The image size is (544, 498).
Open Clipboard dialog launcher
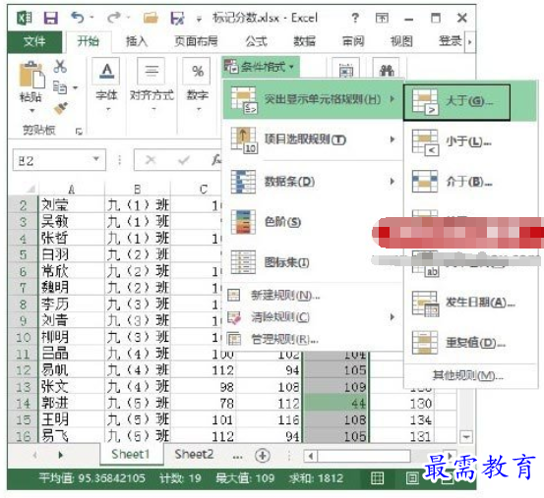pos(79,131)
